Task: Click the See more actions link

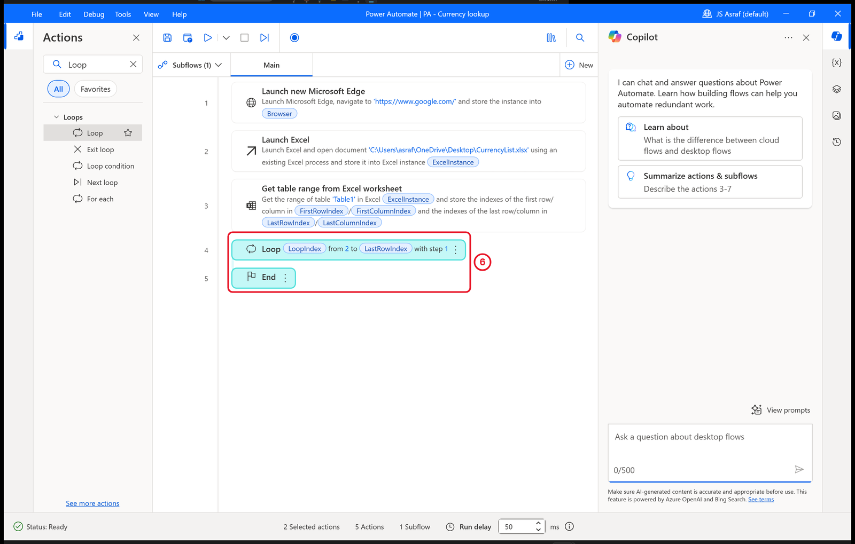Action: (92, 503)
